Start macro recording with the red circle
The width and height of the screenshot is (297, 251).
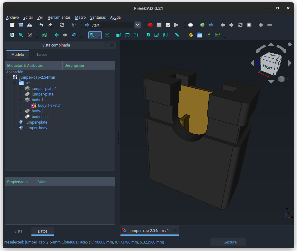point(150,25)
